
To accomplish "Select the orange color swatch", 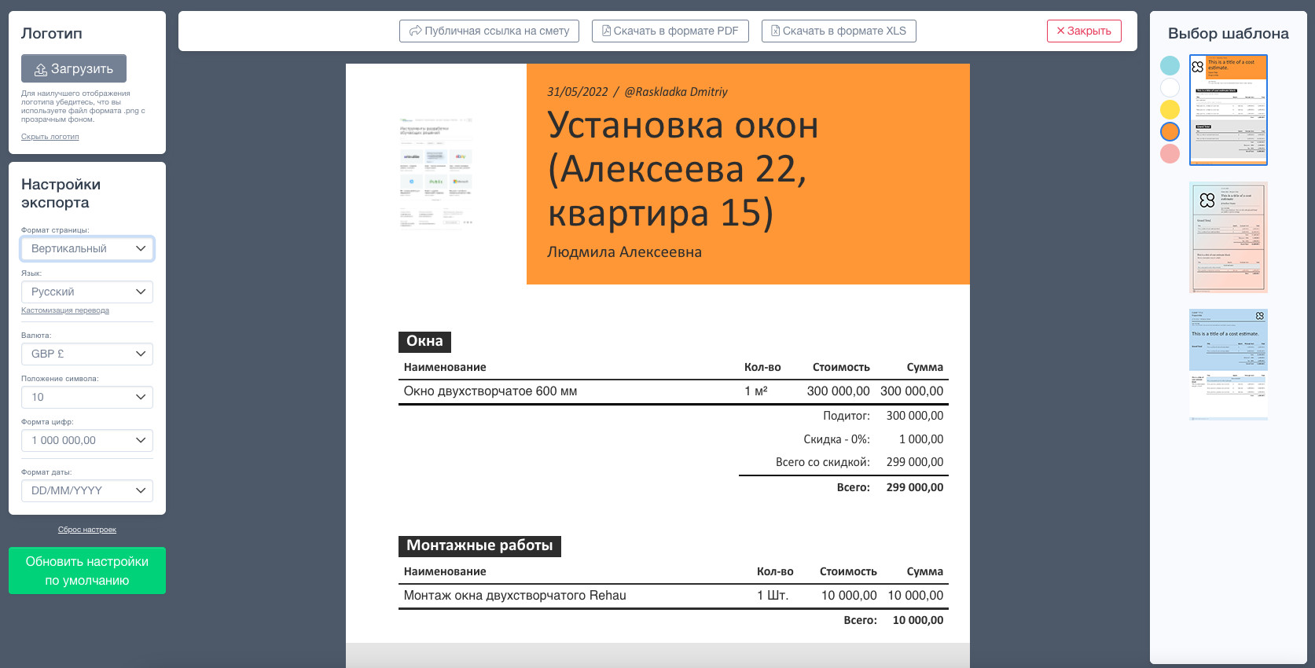I will [1170, 131].
